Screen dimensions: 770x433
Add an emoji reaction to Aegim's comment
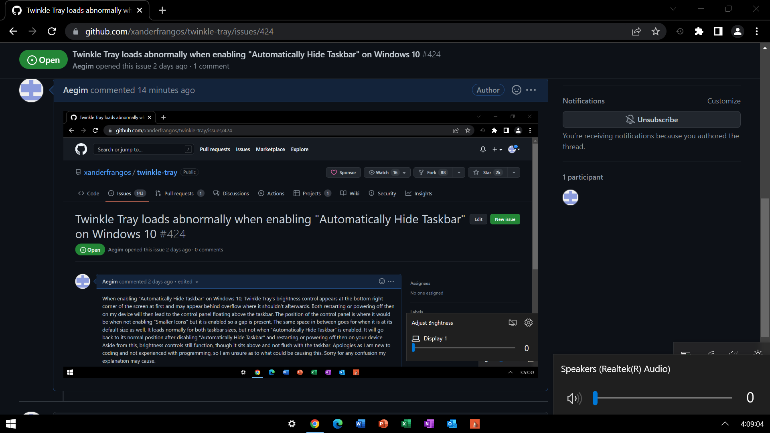(x=516, y=90)
